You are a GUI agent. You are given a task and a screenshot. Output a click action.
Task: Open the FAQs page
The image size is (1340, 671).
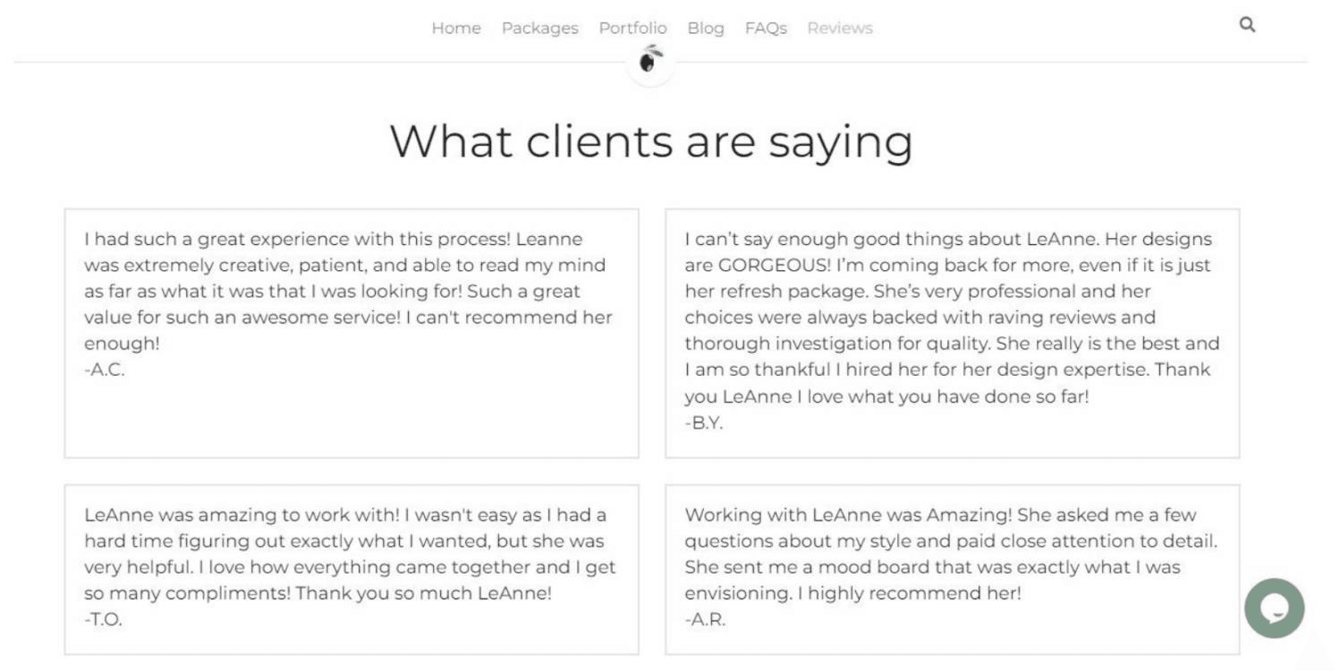click(766, 29)
